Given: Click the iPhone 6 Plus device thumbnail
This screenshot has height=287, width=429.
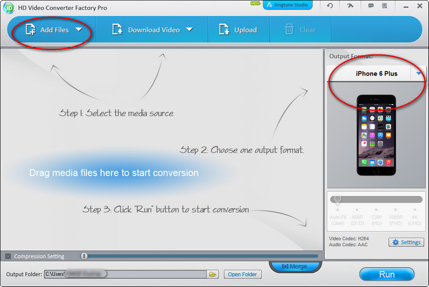Looking at the screenshot, I should tap(376, 135).
